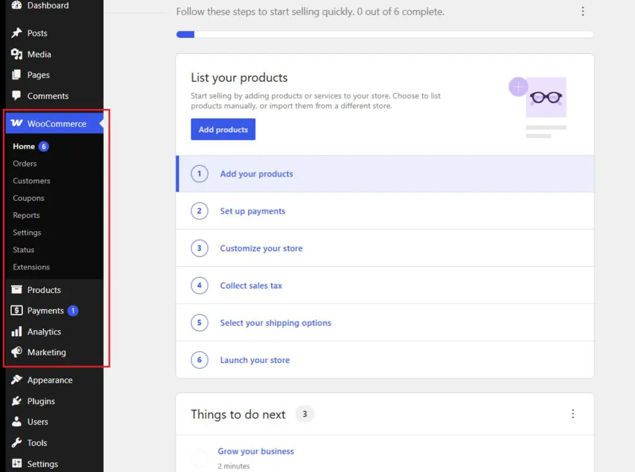Go to WooCommerce Home submenu item

[x=24, y=146]
